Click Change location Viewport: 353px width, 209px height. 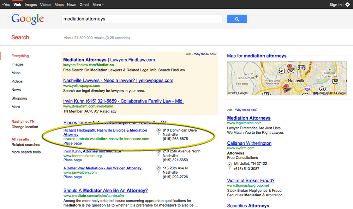point(25,127)
